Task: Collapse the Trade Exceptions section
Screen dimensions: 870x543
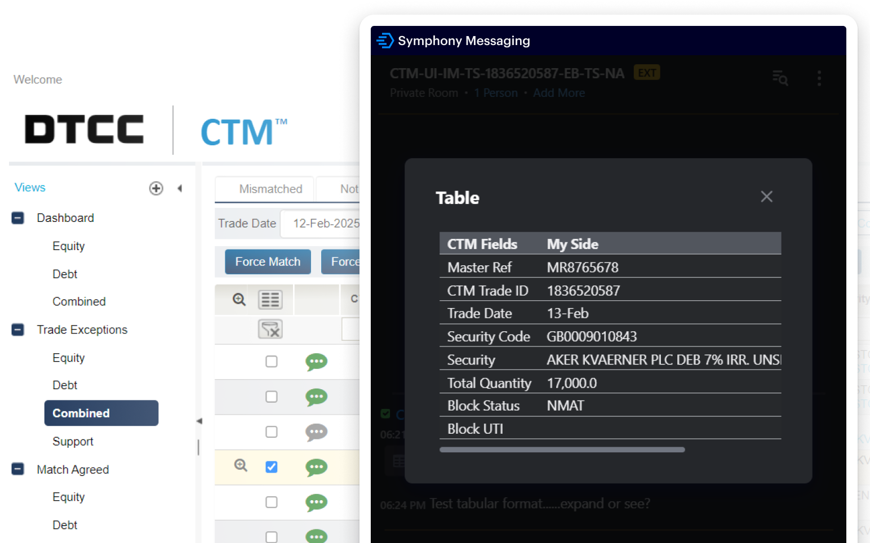Action: pos(18,330)
